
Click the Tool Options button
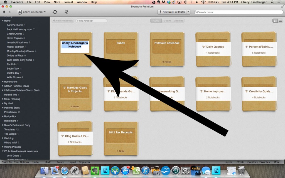pos(21,162)
